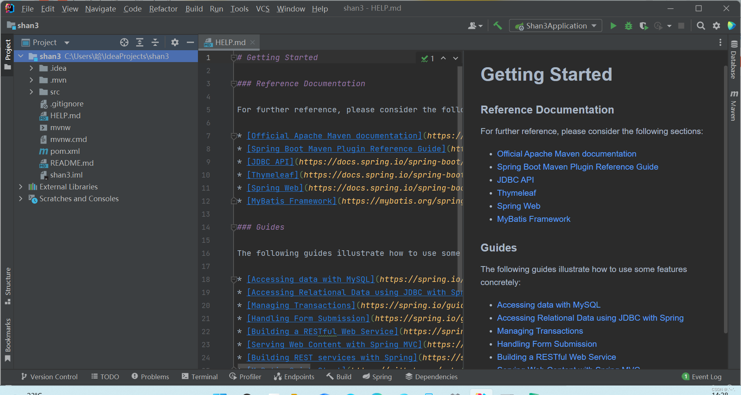Viewport: 741px width, 395px height.
Task: Open the Endpoints tool window
Action: [x=294, y=377]
